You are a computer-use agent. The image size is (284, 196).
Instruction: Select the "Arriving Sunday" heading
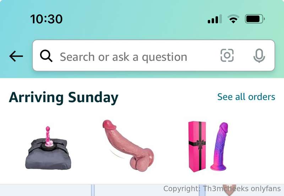(64, 97)
